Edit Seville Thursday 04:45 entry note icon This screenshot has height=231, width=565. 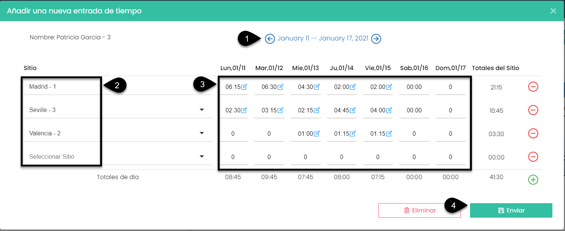[x=353, y=110]
